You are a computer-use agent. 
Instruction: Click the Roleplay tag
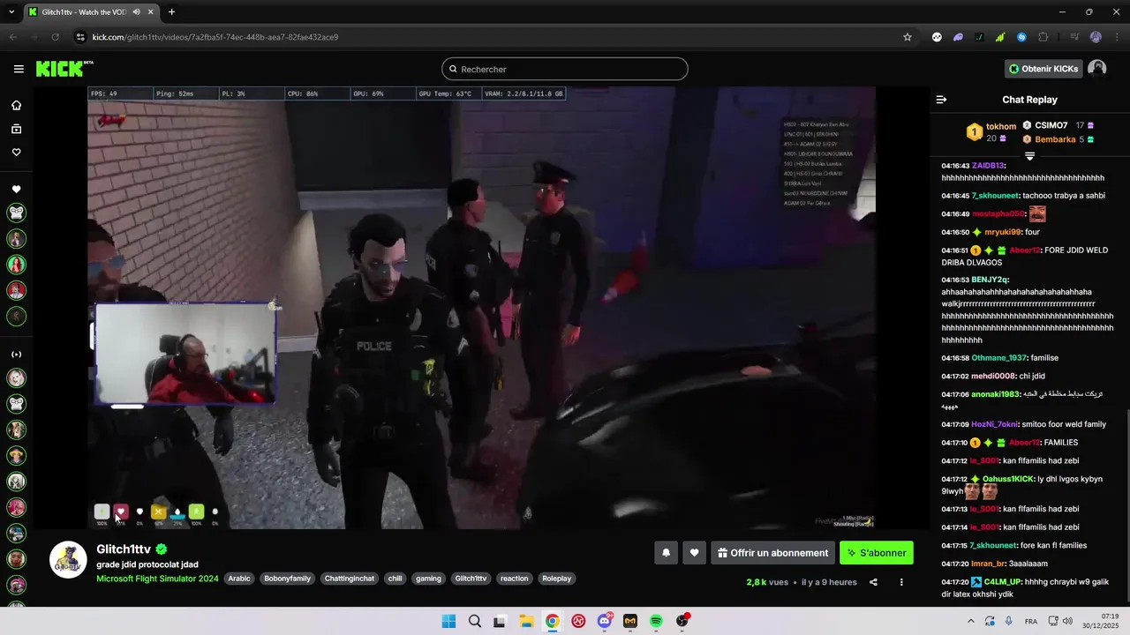[x=557, y=579]
